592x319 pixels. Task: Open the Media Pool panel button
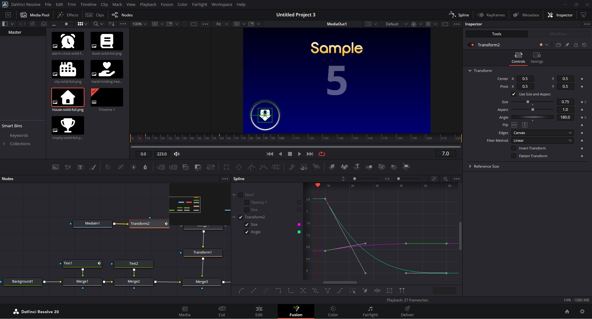coord(35,15)
